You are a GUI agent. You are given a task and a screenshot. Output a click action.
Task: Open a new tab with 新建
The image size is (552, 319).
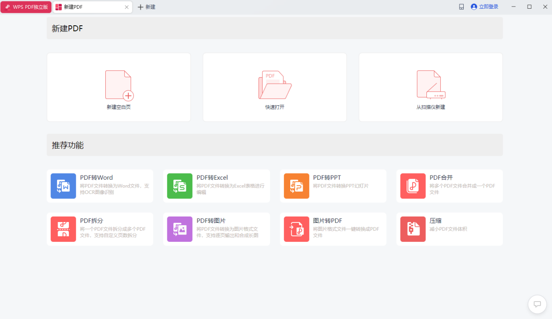(146, 7)
